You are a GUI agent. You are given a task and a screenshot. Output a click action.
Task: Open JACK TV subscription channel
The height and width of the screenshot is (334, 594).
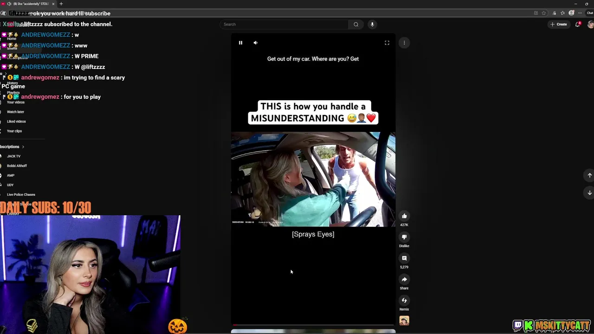point(13,156)
